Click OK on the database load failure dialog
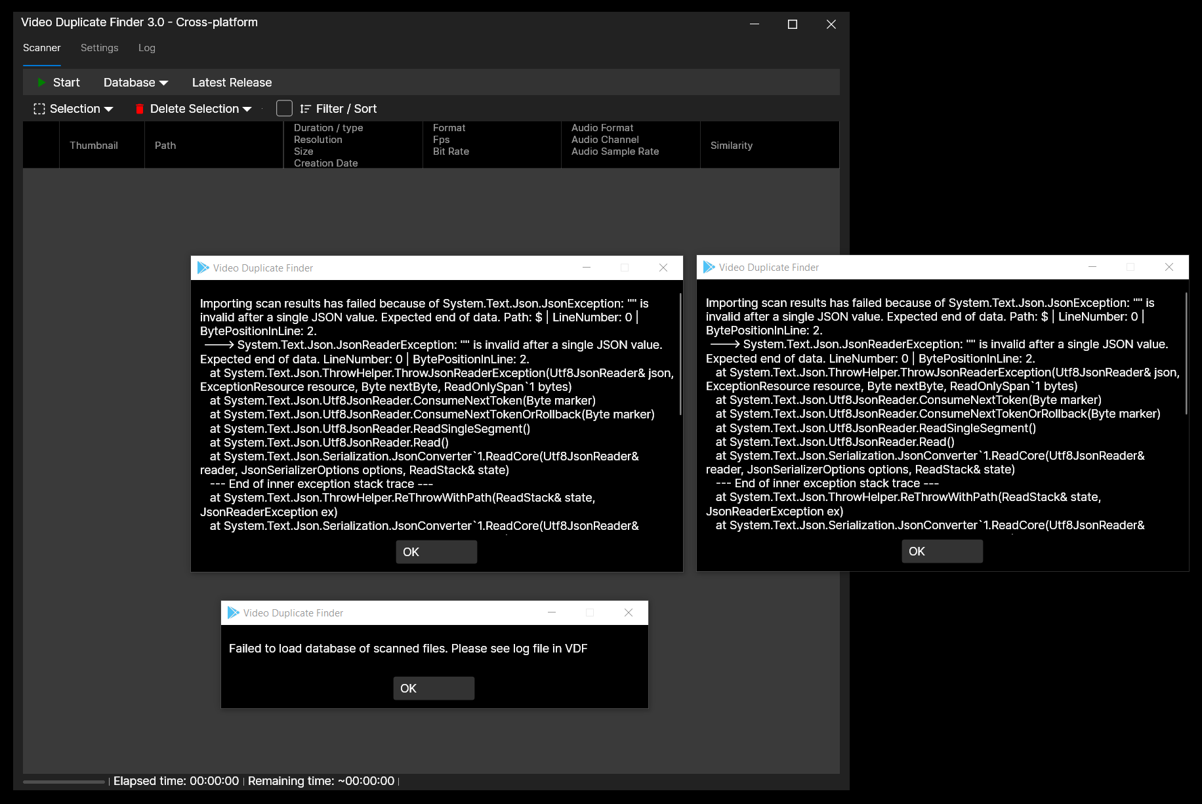 point(433,688)
